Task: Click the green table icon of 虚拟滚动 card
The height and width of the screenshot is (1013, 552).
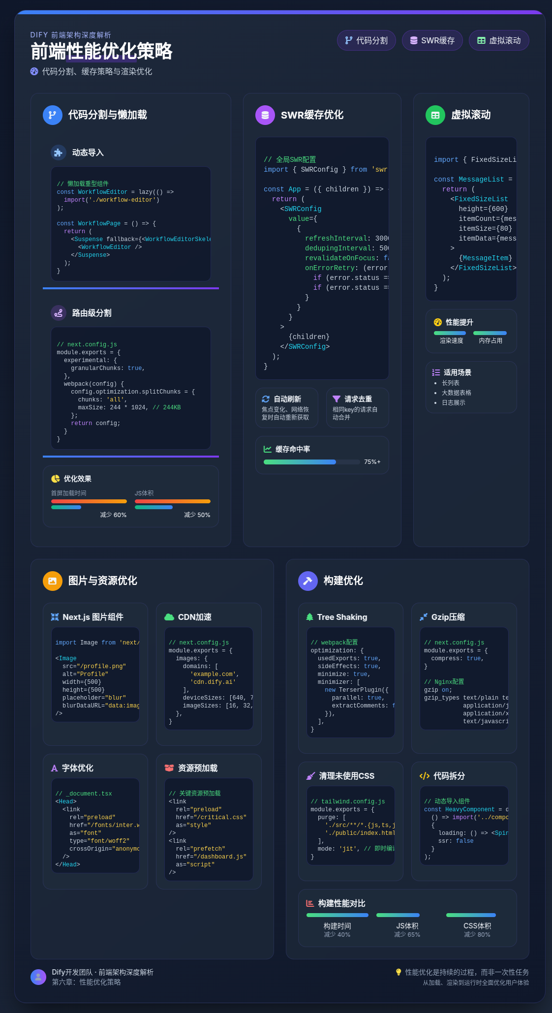Action: click(435, 115)
